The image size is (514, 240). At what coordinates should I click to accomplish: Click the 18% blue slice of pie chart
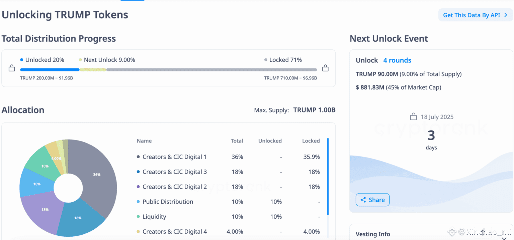click(78, 218)
